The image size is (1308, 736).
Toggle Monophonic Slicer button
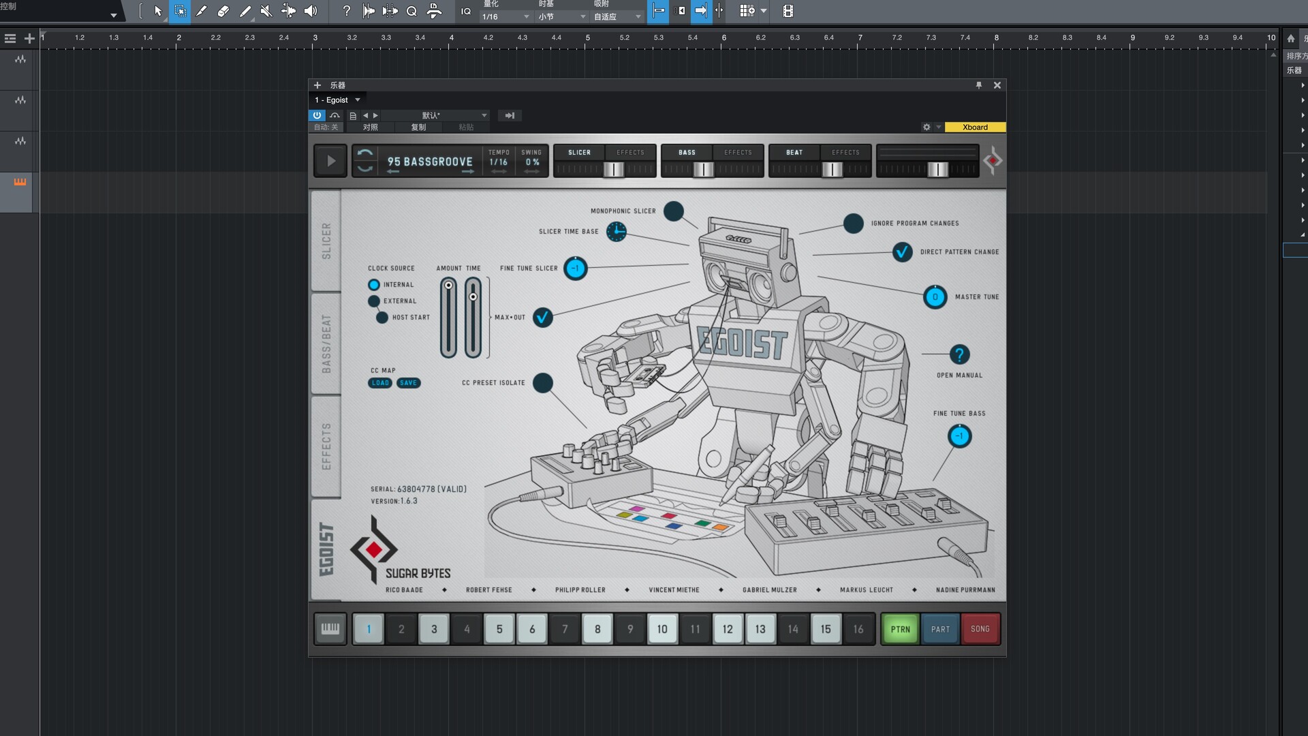(x=674, y=211)
